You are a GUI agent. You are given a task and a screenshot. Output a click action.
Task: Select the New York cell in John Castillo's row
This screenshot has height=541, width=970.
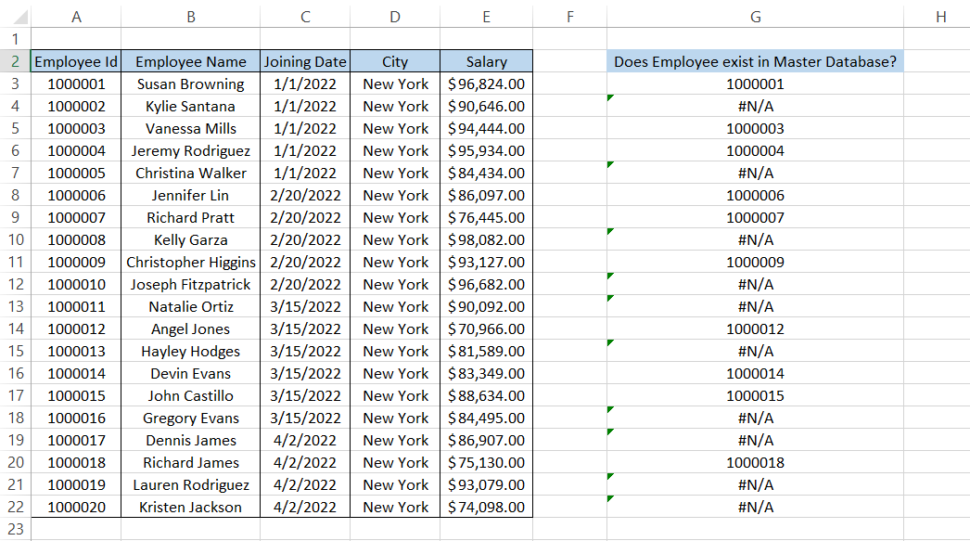pyautogui.click(x=395, y=395)
